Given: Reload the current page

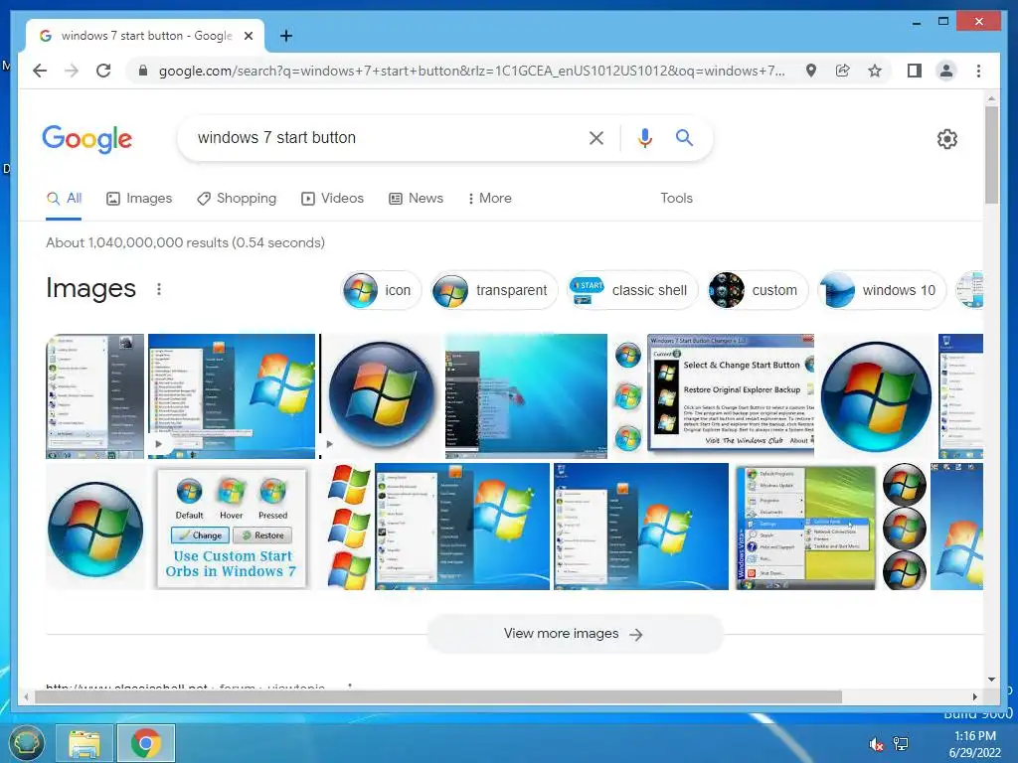Looking at the screenshot, I should [x=103, y=71].
